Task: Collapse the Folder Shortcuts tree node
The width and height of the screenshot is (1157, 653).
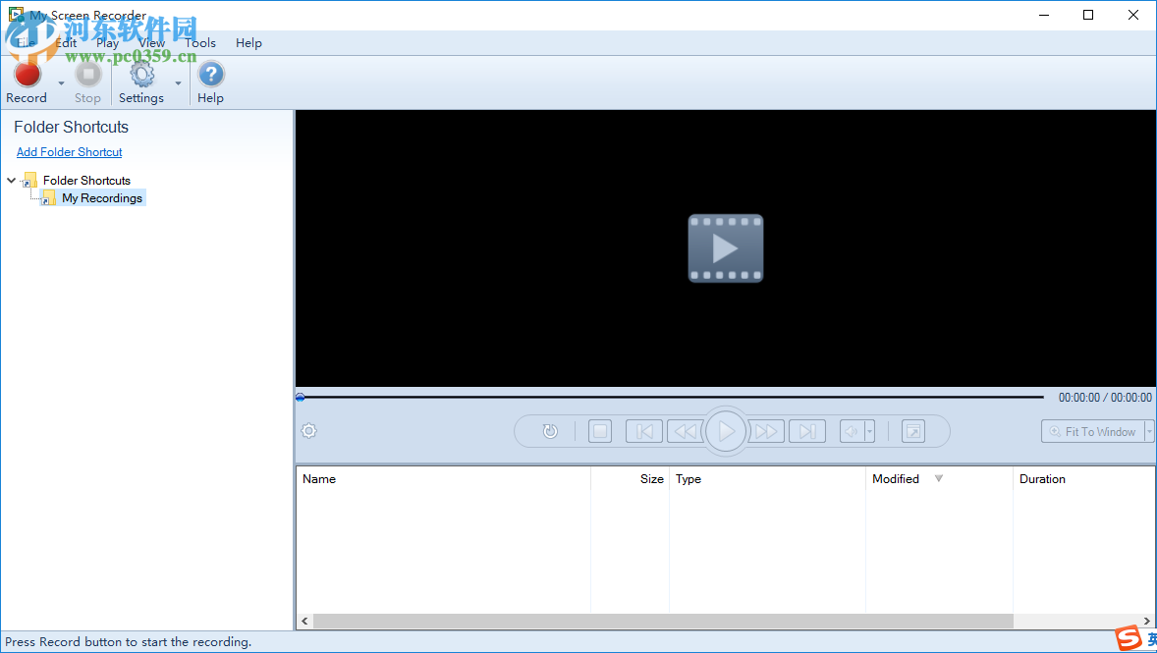Action: pyautogui.click(x=11, y=180)
